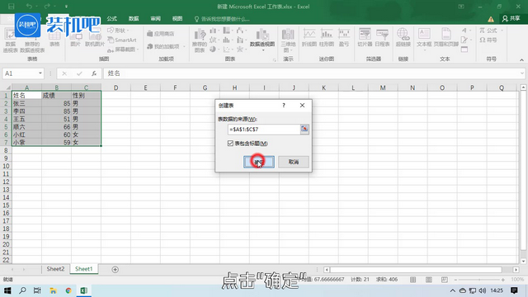The width and height of the screenshot is (528, 297).
Task: Open the Formulas (公式) ribbon tab
Action: point(112,19)
